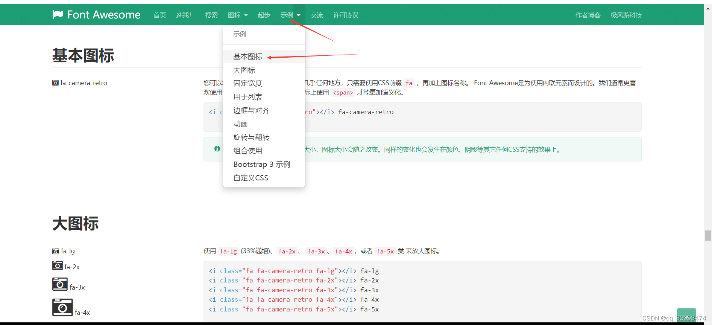
Task: Open 起步 navbar link
Action: [264, 15]
